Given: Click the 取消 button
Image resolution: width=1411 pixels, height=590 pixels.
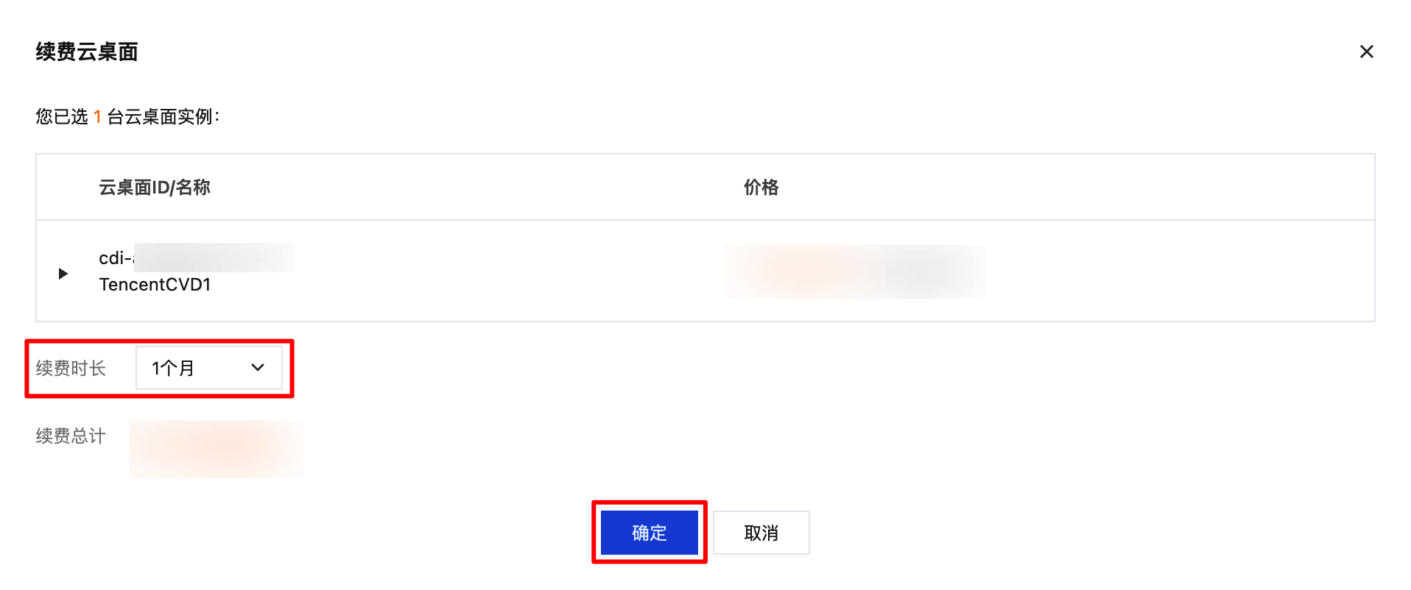Looking at the screenshot, I should point(761,533).
